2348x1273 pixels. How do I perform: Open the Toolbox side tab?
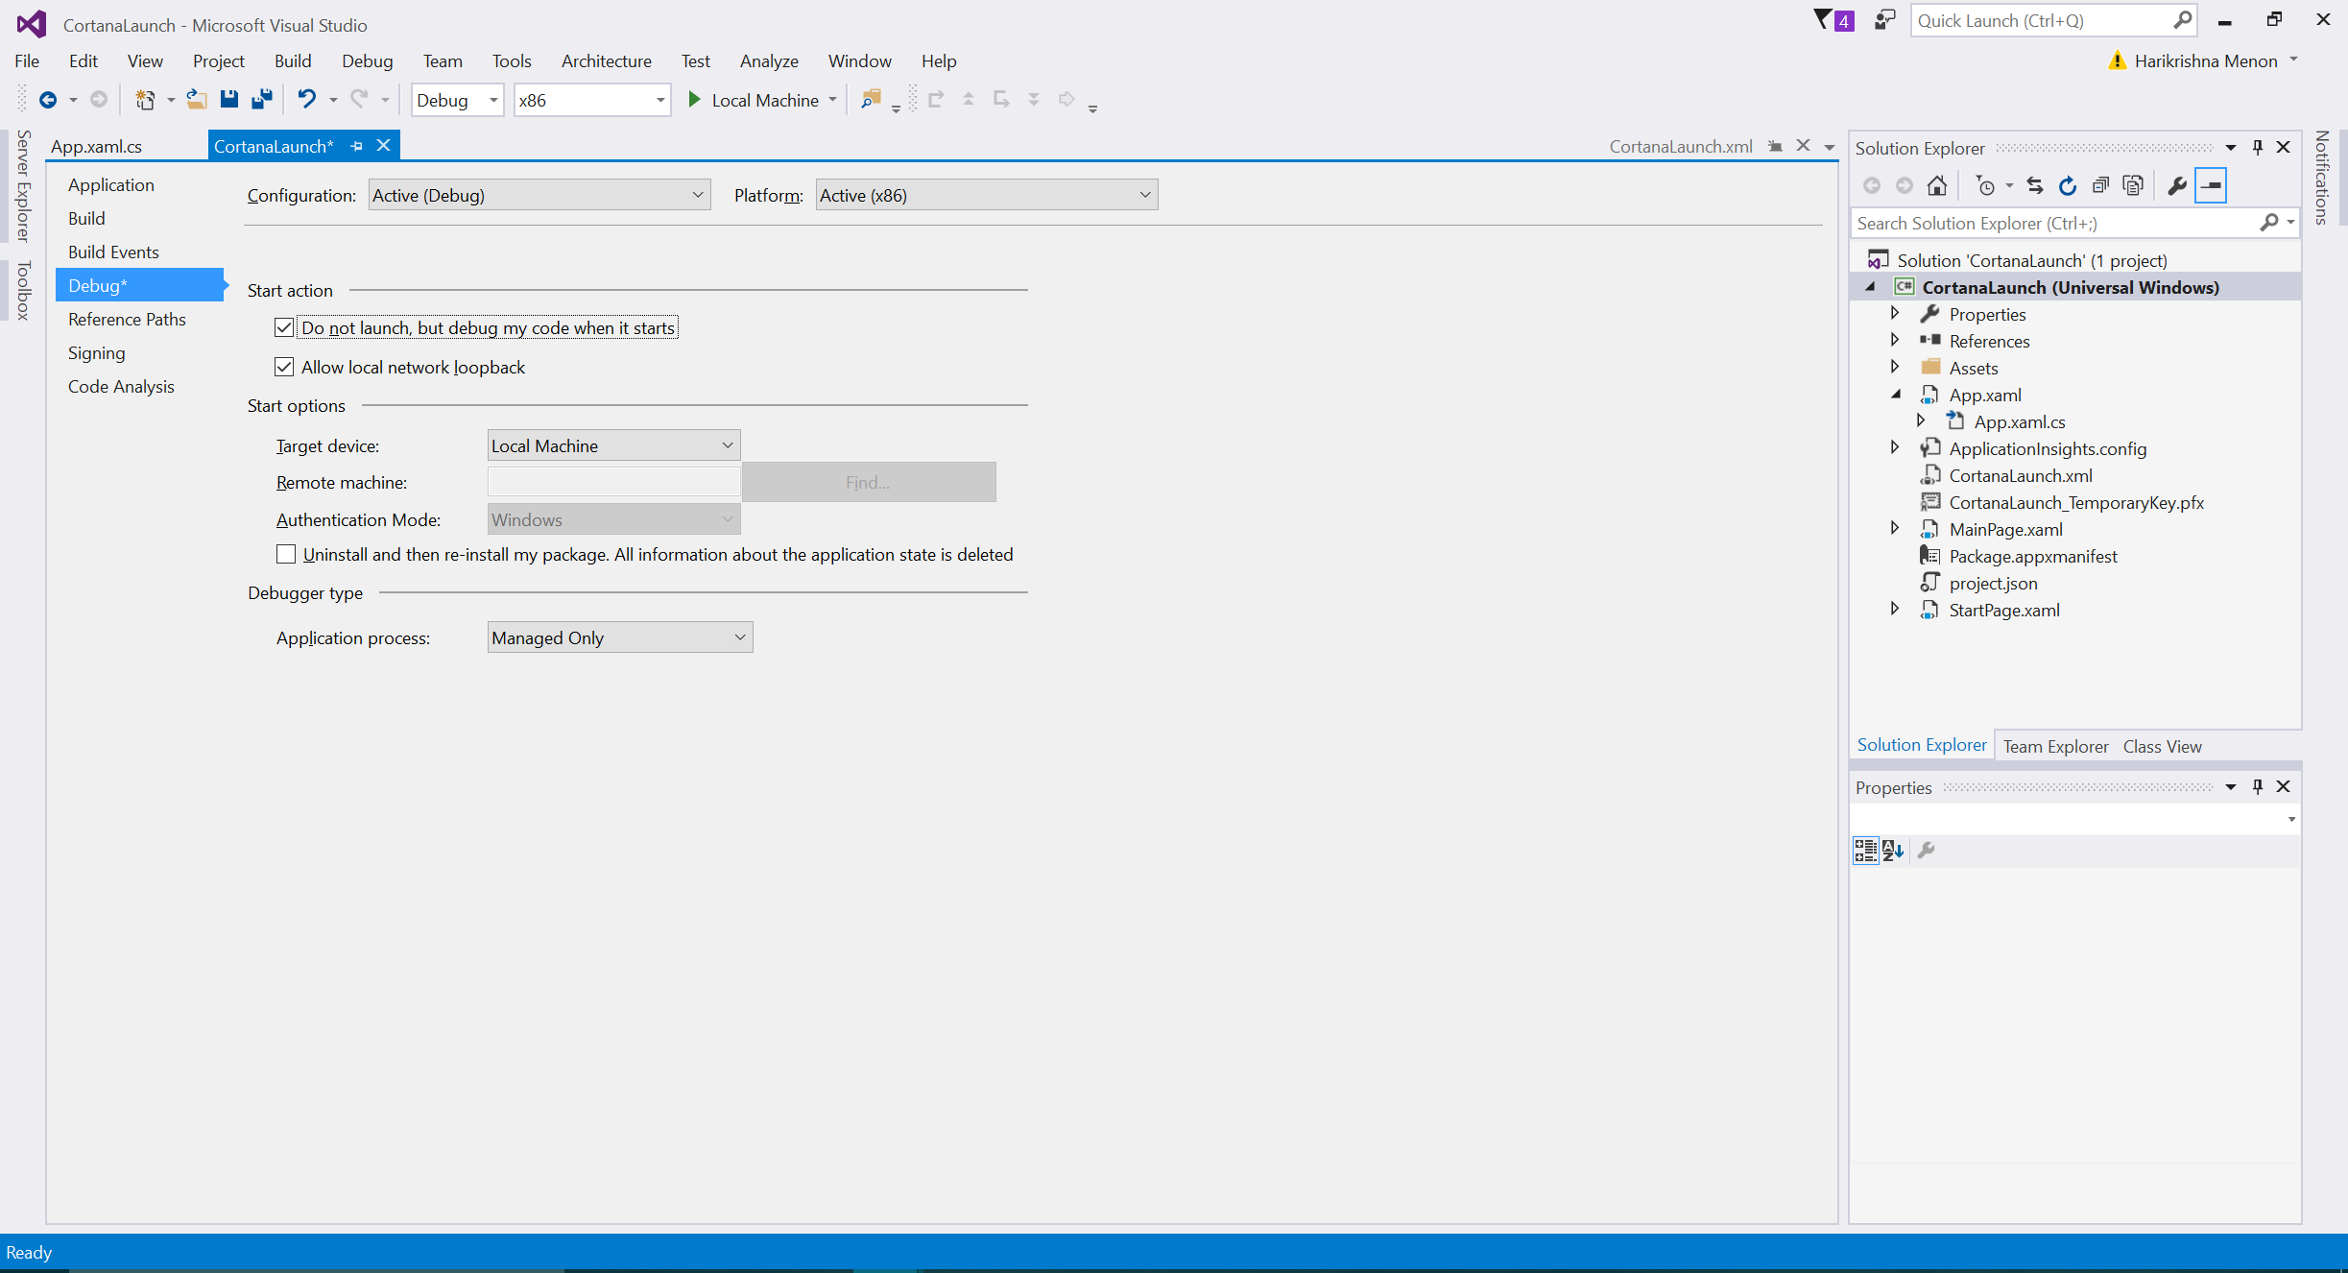click(x=24, y=290)
